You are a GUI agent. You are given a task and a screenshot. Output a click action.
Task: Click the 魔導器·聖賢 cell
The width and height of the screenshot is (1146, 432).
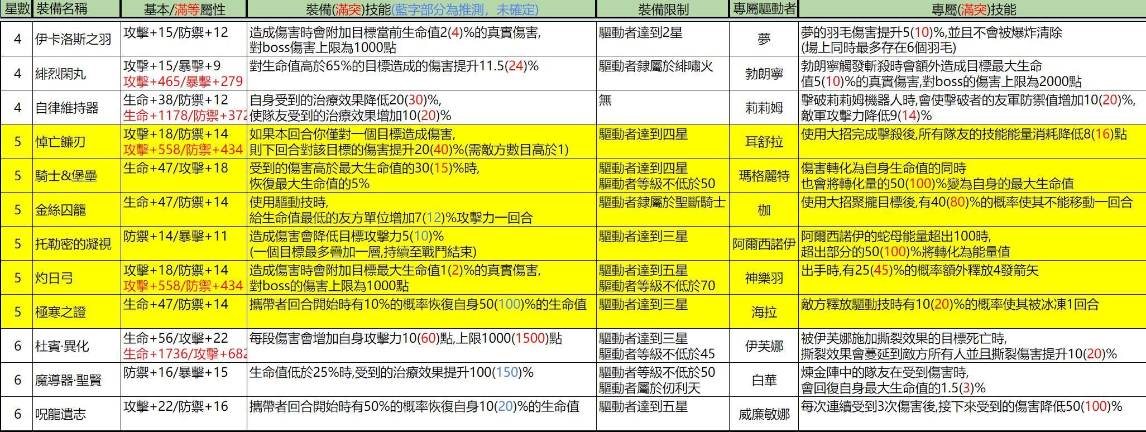coord(76,380)
